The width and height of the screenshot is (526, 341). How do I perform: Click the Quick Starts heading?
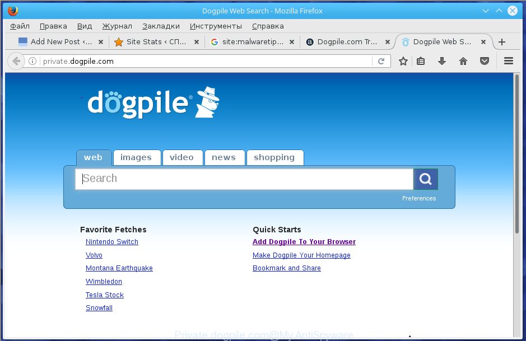[x=277, y=230]
